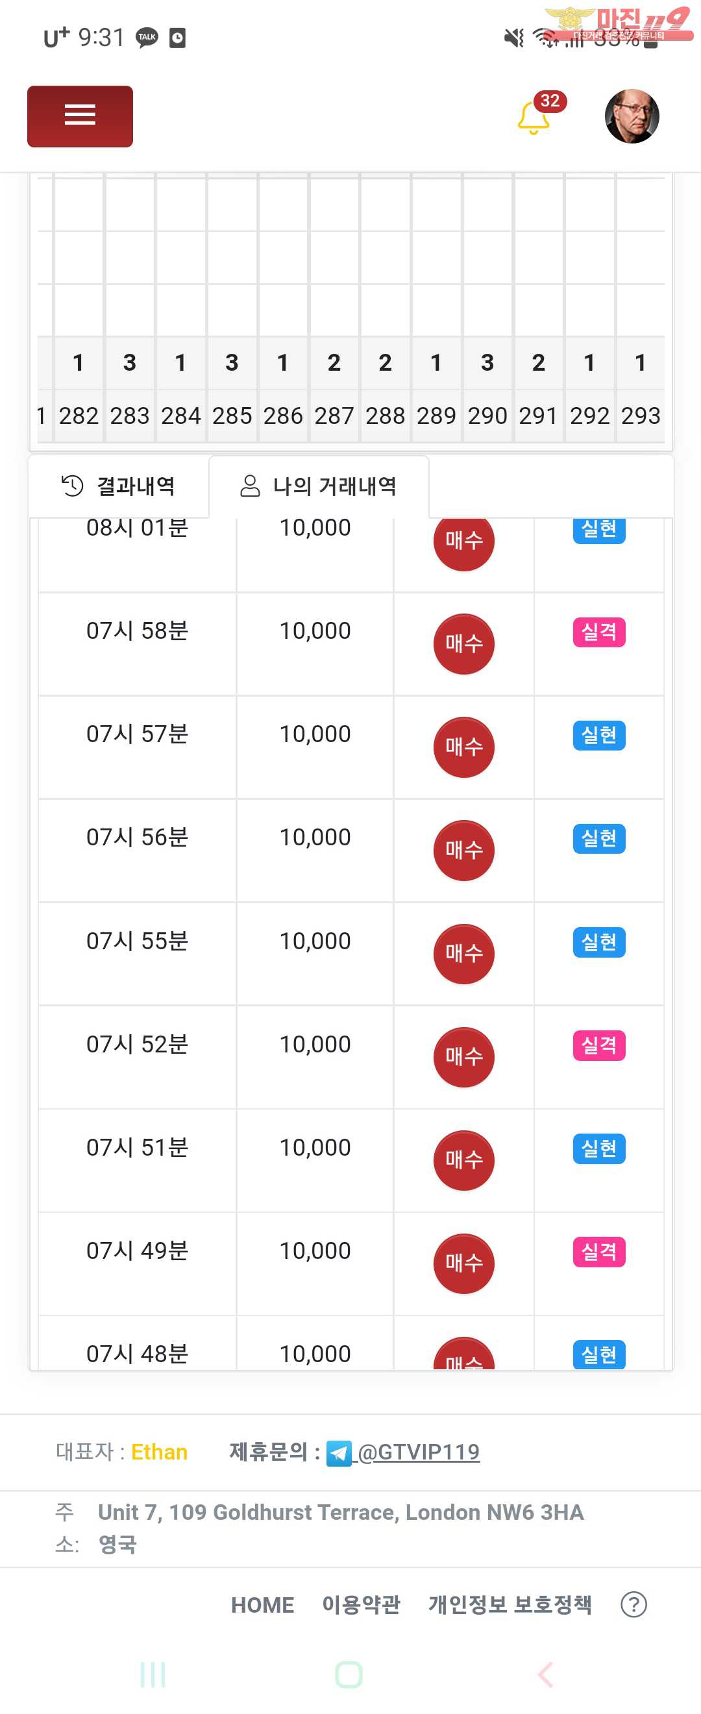
Task: Click 실현 status on 07시 56분 row
Action: 598,838
